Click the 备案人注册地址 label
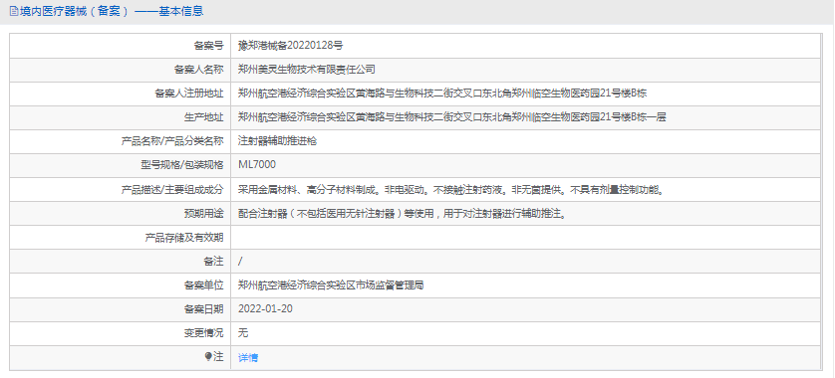This screenshot has height=378, width=835. 189,94
